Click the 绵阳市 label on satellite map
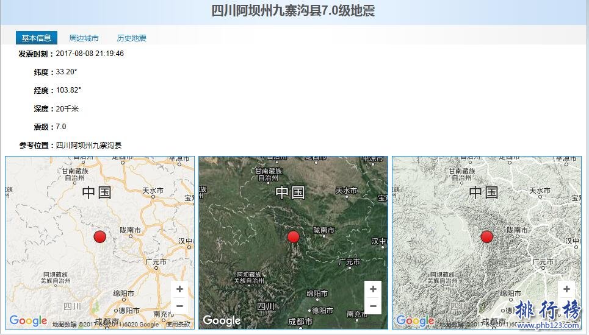 click(x=317, y=294)
